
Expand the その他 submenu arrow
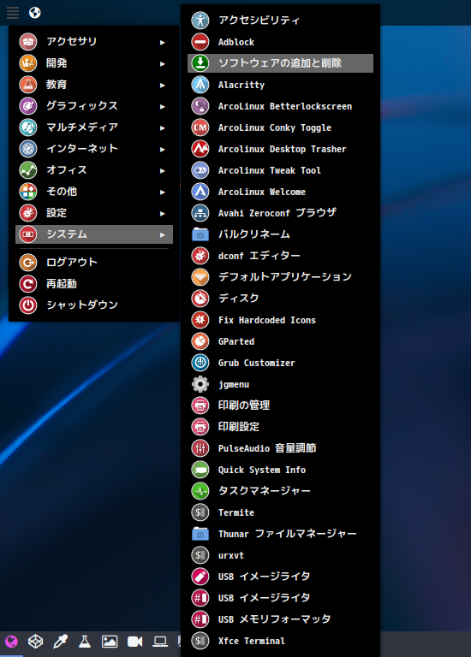pos(163,192)
